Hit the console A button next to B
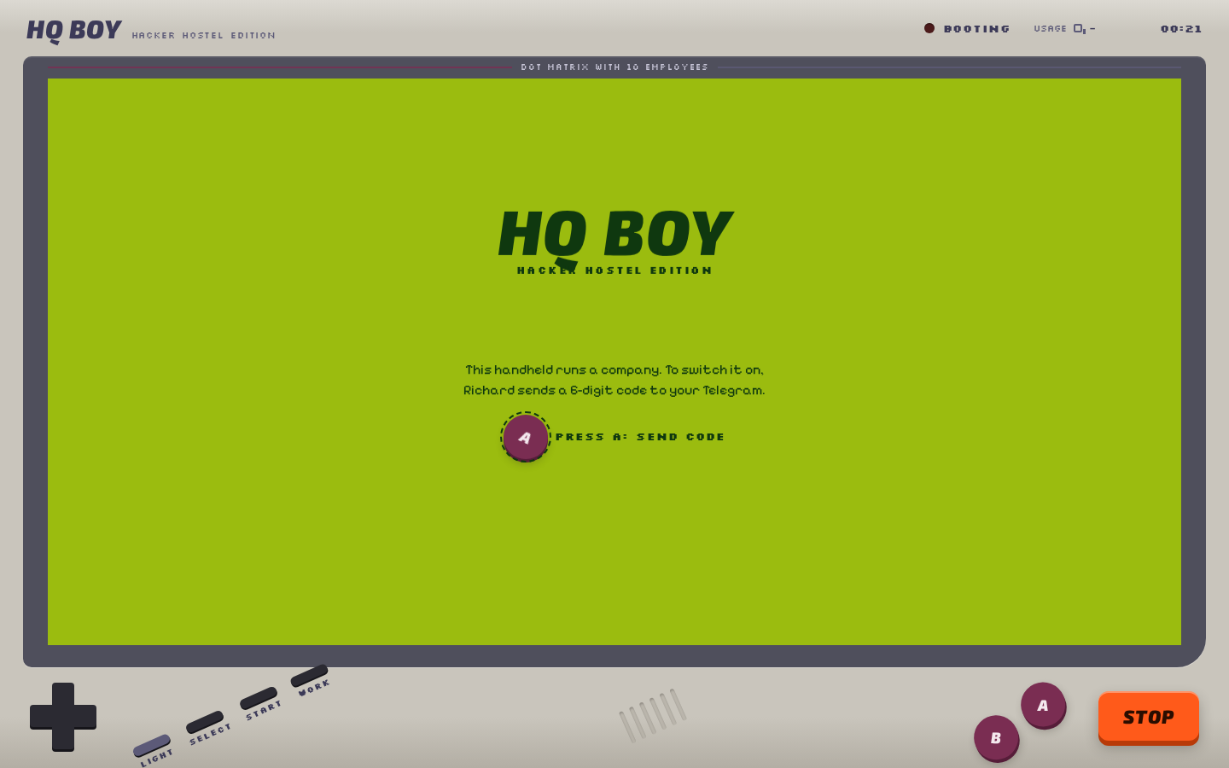1229x768 pixels. tap(1043, 706)
